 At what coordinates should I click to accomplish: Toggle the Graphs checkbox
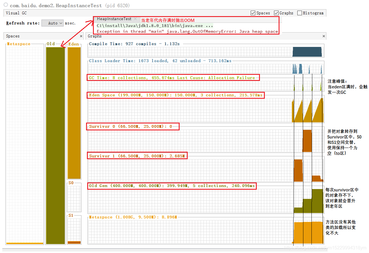point(276,13)
